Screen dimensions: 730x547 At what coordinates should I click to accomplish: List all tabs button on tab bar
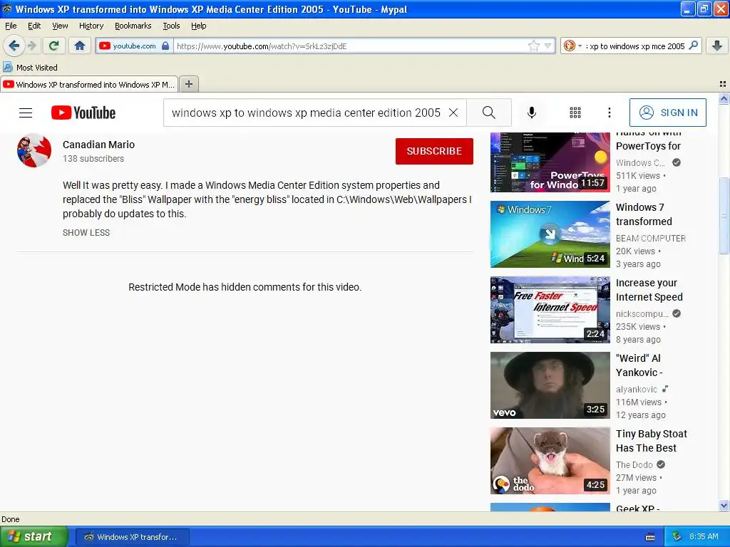pos(723,84)
